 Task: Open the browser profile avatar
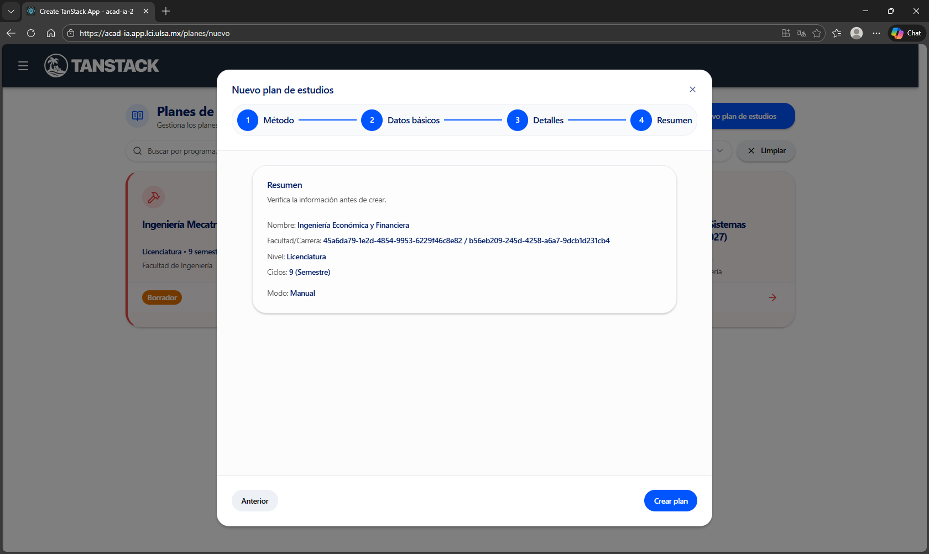point(857,33)
